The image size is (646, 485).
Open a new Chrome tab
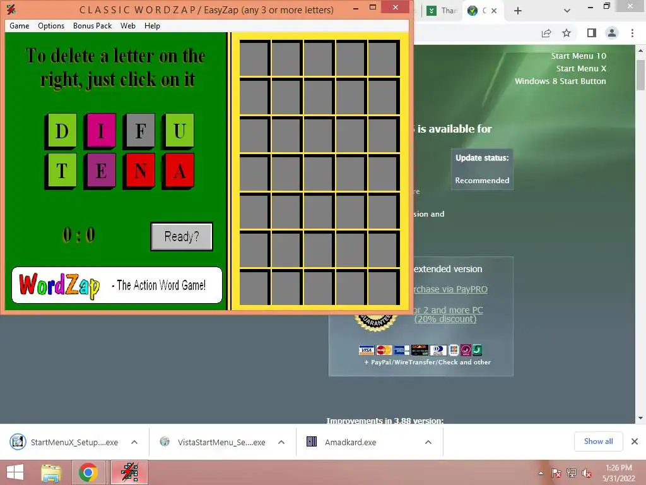518,11
